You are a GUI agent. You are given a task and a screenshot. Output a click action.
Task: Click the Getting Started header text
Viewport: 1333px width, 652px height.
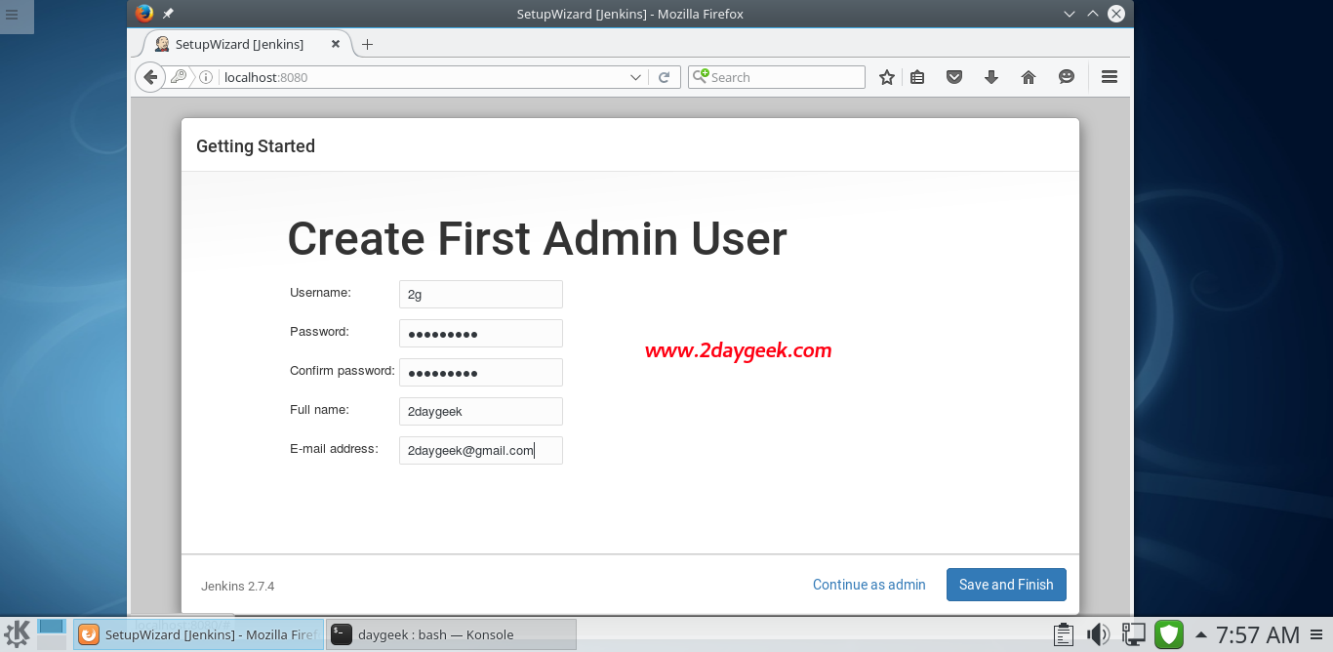256,146
